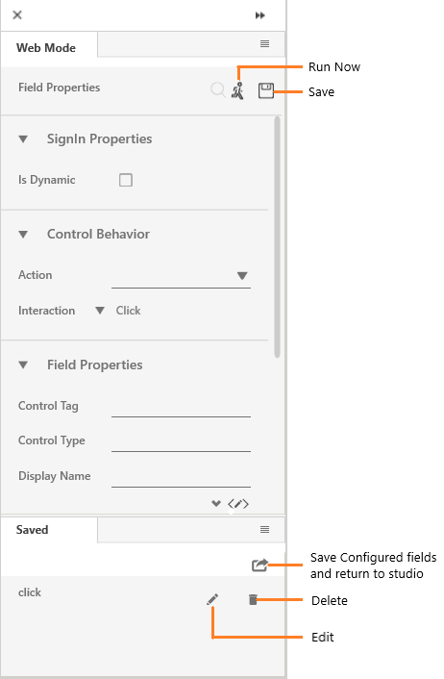Click the properties panel vertical scrollbar

(278, 237)
